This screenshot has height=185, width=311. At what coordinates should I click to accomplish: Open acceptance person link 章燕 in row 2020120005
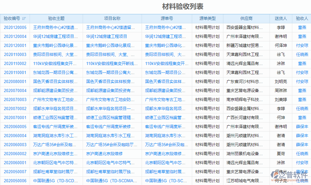[x=301, y=28]
